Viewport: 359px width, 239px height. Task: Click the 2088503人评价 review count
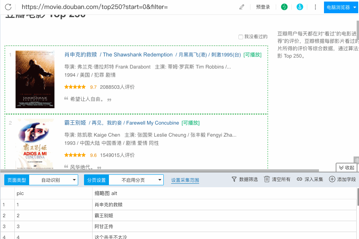pos(117,87)
